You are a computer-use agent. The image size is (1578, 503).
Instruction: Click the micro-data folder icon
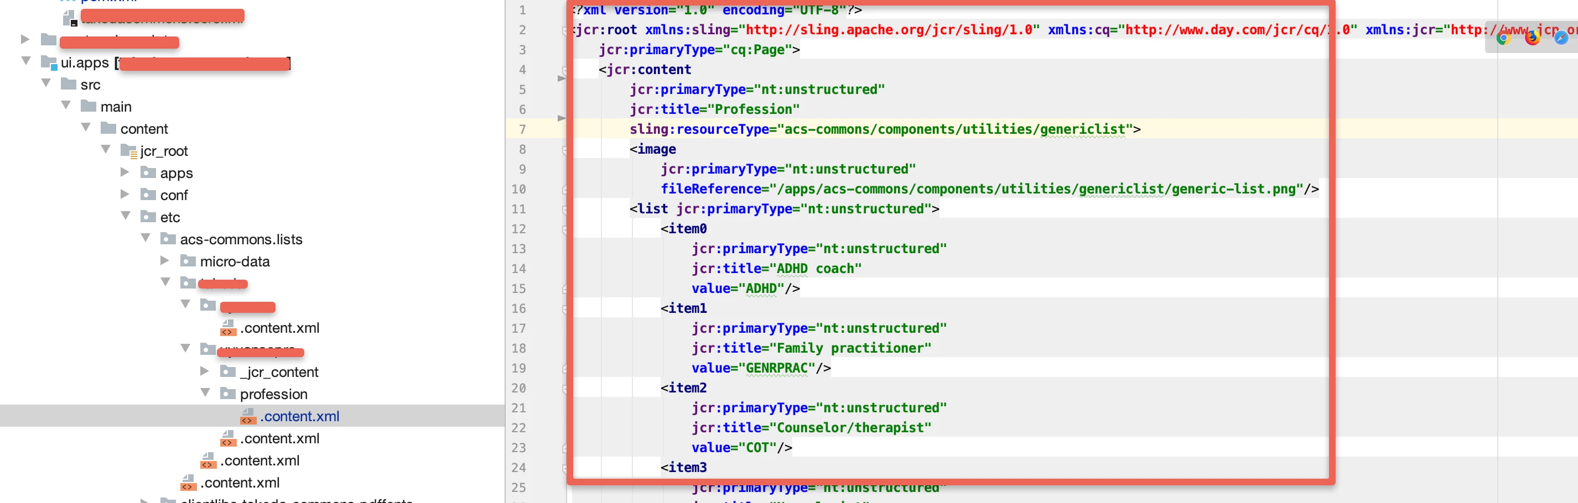tap(188, 261)
